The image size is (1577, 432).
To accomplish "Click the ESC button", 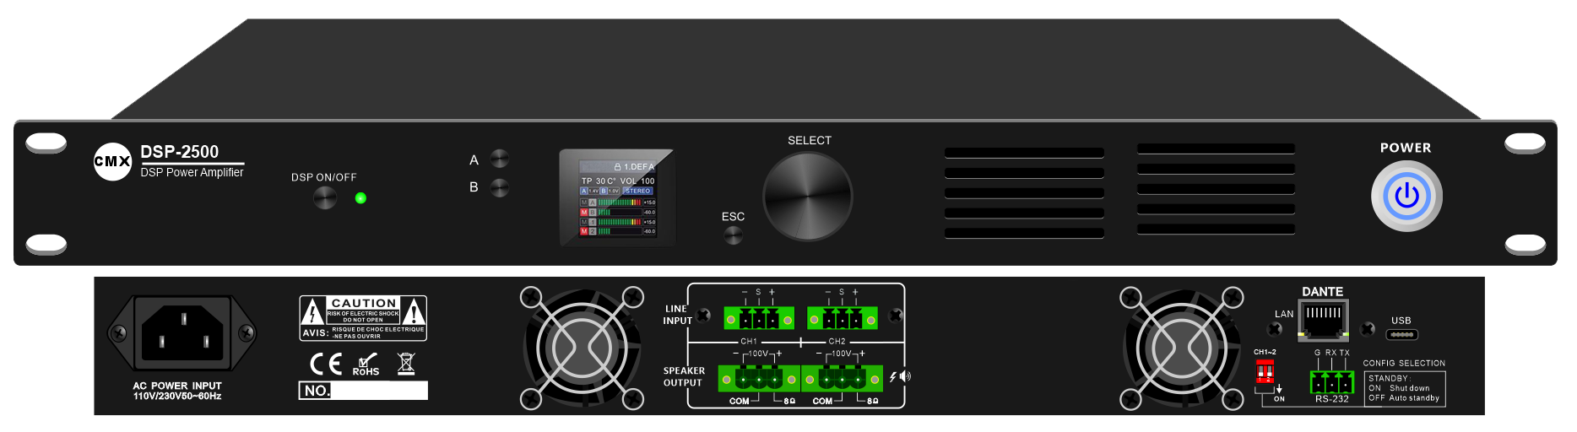I will [x=734, y=235].
